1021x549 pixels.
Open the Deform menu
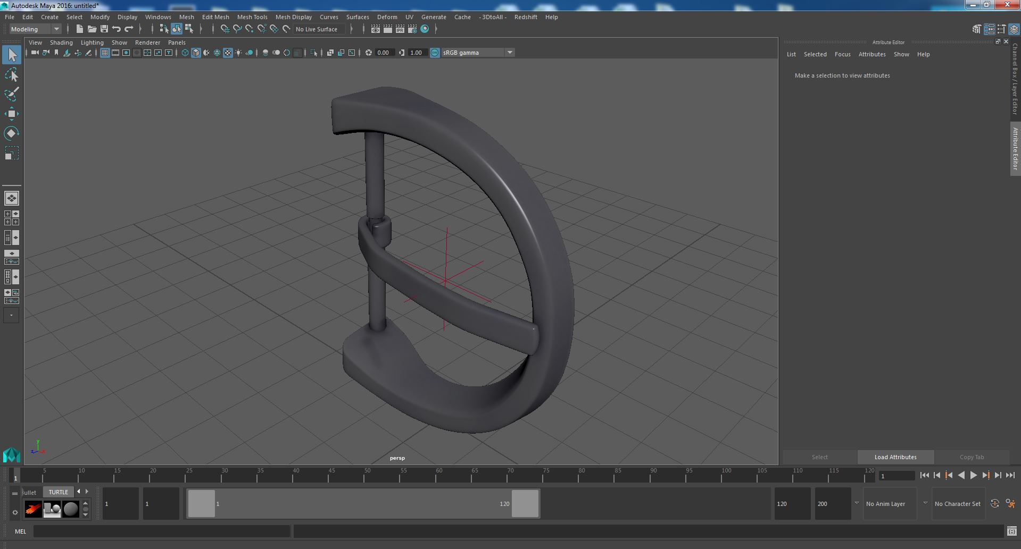tap(387, 17)
